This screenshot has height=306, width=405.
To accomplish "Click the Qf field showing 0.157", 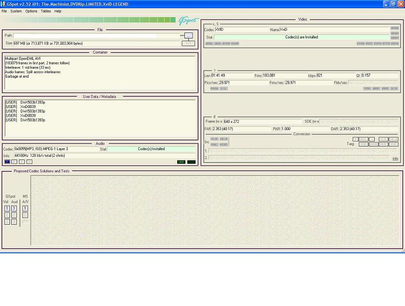I will [x=379, y=75].
